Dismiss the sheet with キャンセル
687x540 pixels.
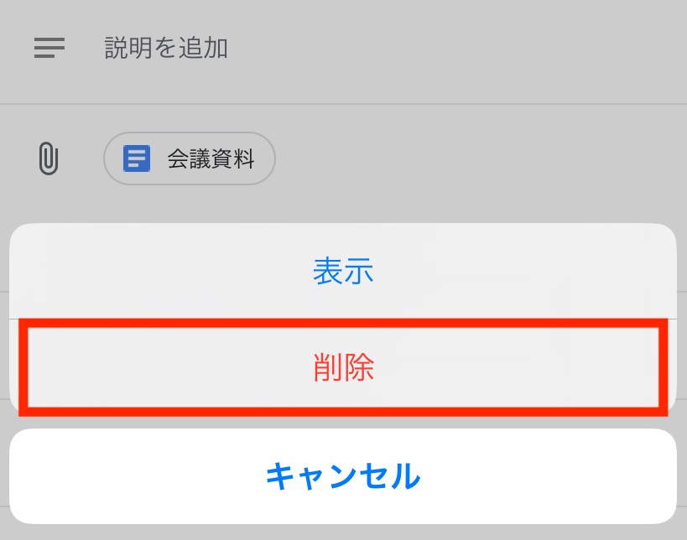coord(343,476)
